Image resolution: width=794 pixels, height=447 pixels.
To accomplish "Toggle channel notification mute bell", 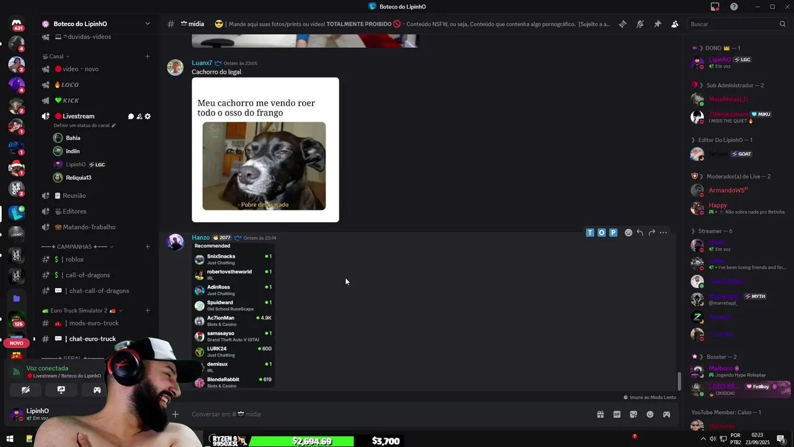I will tap(640, 24).
